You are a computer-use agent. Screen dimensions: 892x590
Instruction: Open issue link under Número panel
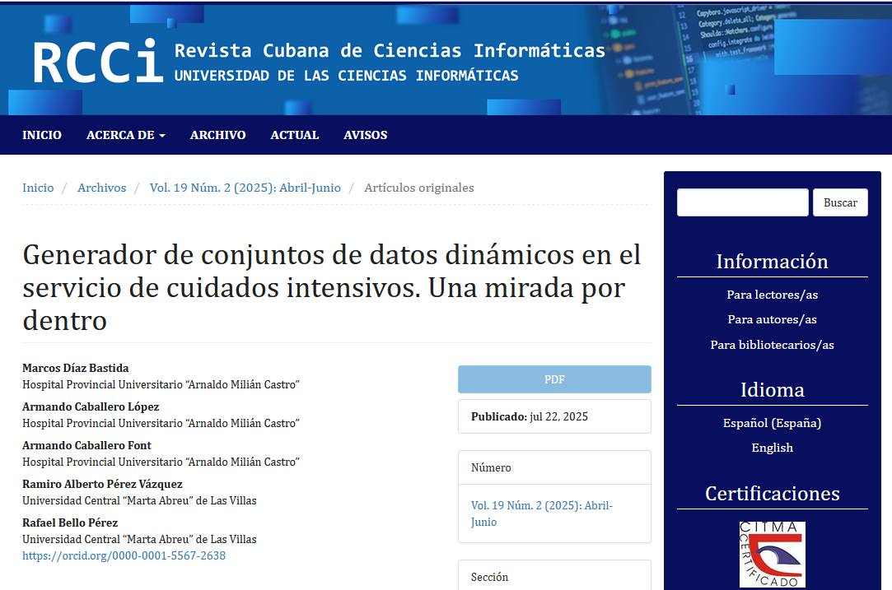click(541, 513)
